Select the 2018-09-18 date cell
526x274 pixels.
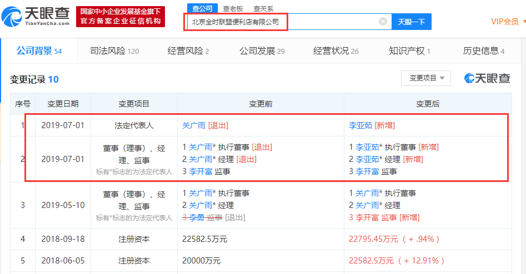click(x=63, y=239)
